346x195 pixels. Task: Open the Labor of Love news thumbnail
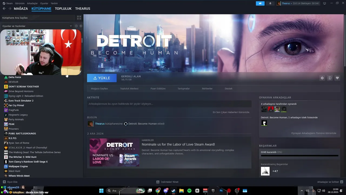pos(114,152)
